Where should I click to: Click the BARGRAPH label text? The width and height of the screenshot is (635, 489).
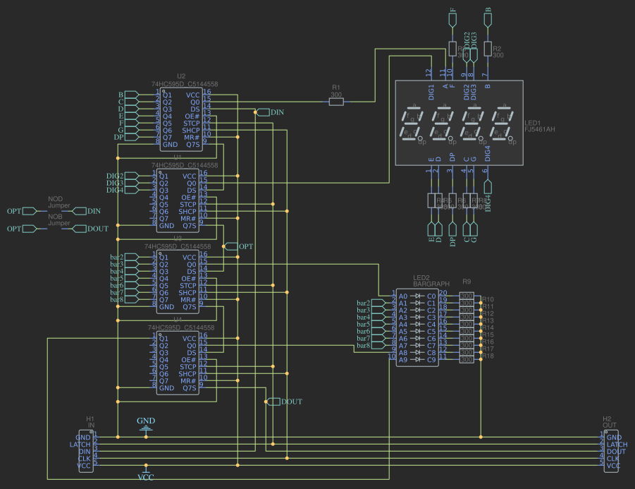[x=431, y=284]
